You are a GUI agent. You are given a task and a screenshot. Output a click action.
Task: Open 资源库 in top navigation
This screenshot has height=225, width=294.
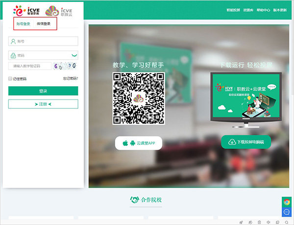[248, 10]
